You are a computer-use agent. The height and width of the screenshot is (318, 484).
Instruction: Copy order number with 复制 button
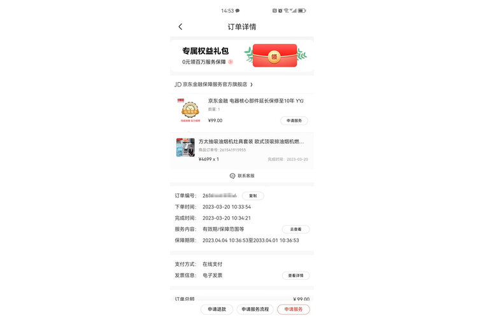253,196
